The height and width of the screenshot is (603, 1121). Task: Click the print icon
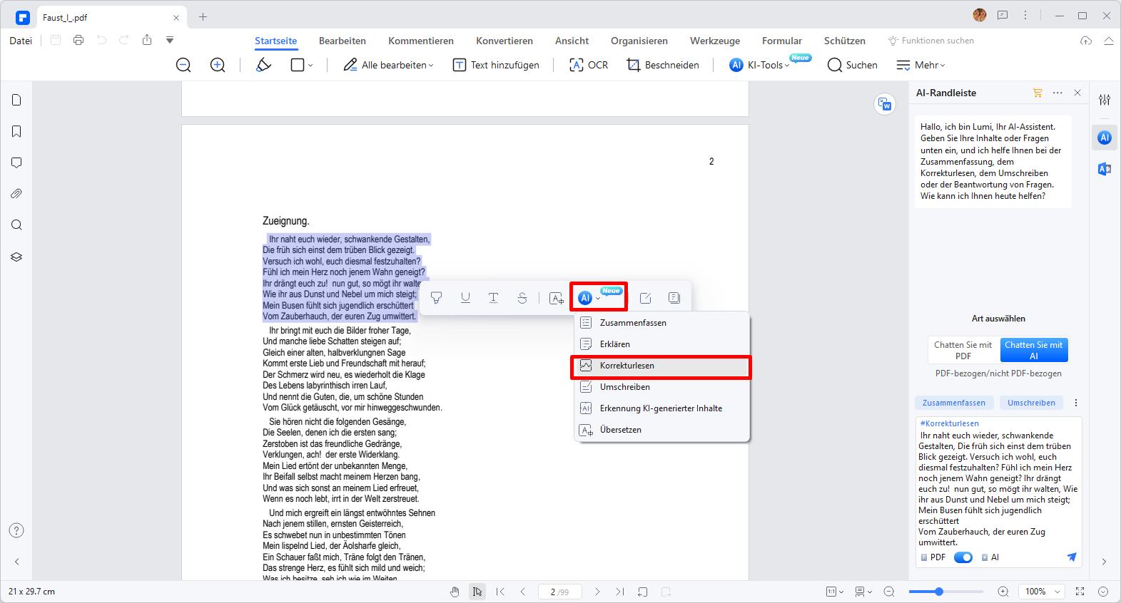click(x=78, y=40)
